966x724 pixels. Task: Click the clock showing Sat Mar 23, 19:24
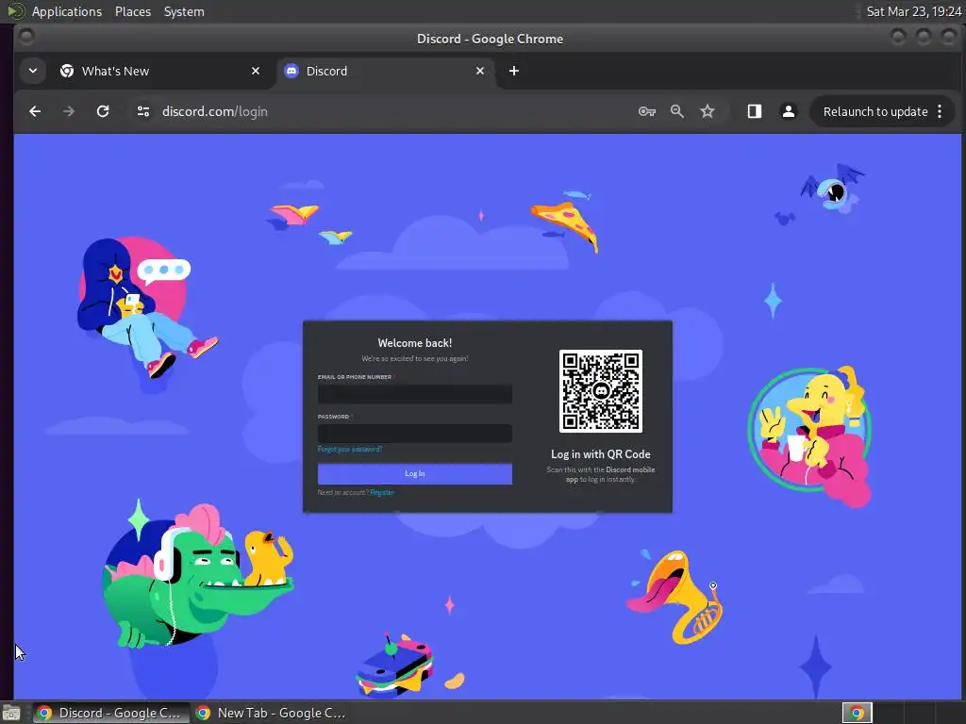(x=913, y=11)
